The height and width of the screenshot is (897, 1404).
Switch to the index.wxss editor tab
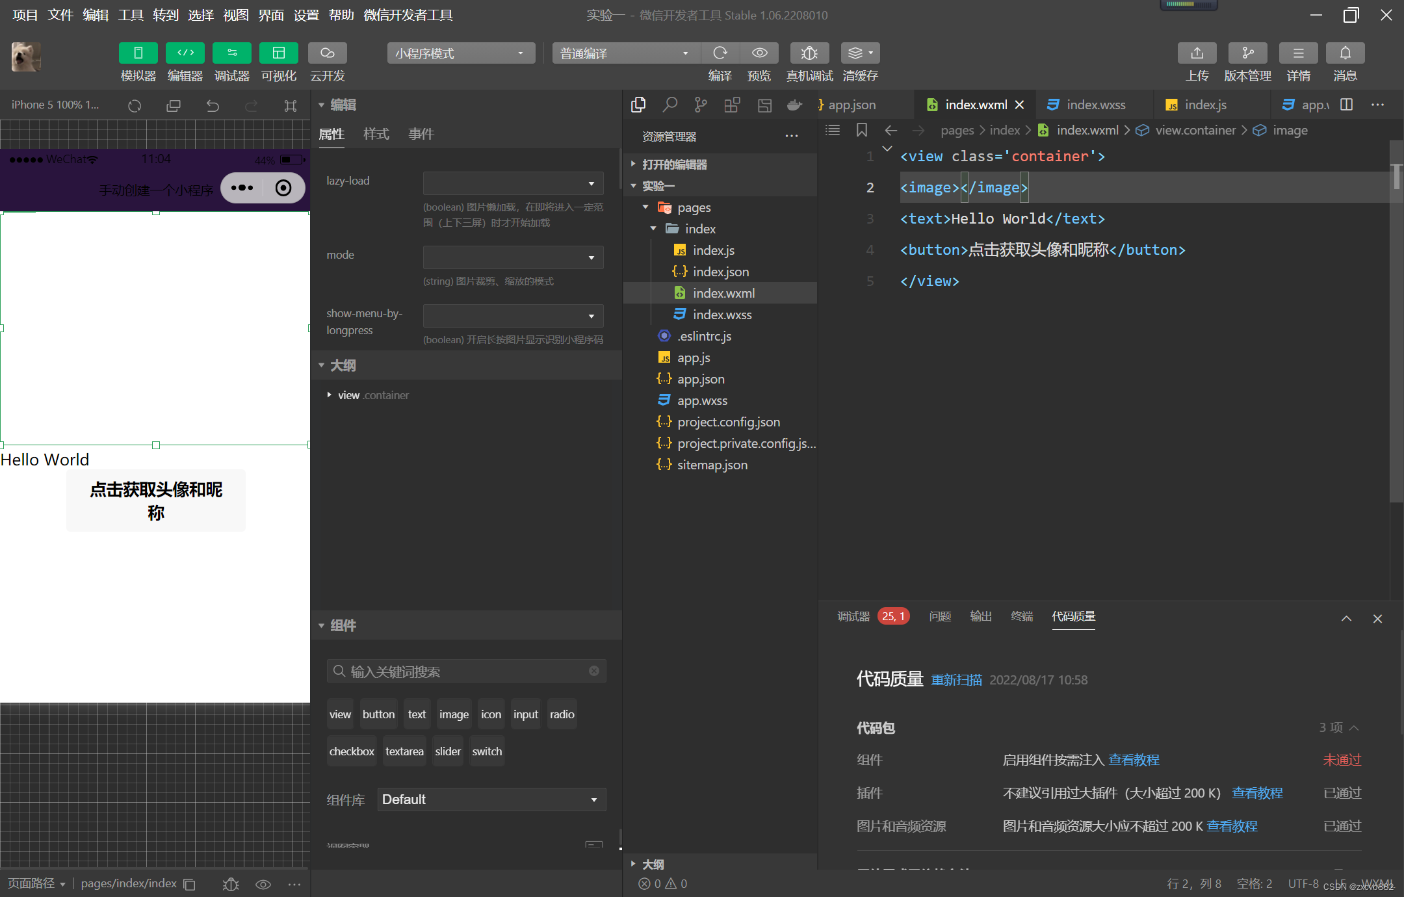(x=1095, y=105)
